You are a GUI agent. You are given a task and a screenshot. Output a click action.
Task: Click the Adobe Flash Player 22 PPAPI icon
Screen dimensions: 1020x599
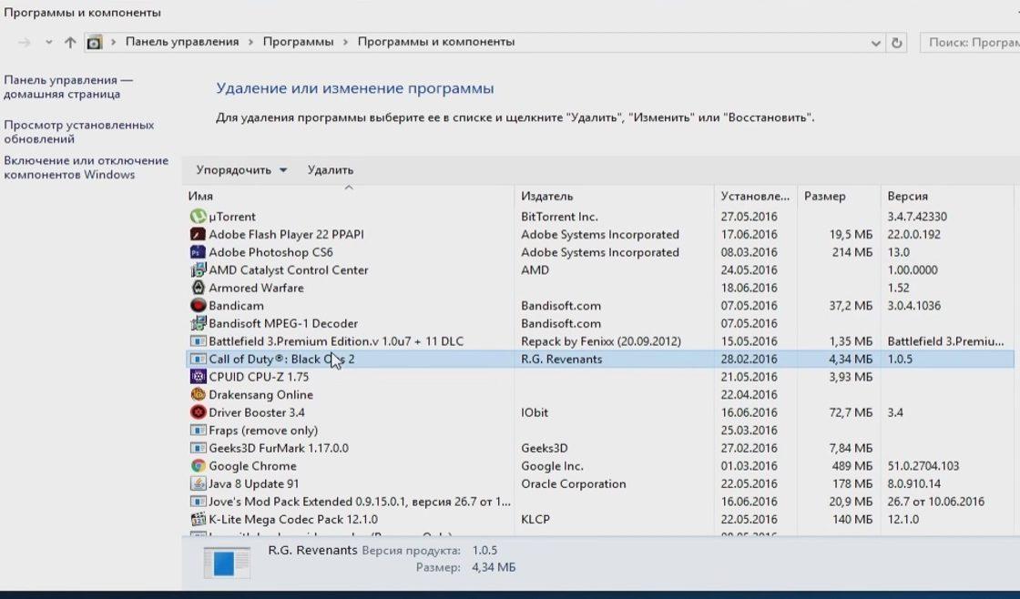(198, 234)
